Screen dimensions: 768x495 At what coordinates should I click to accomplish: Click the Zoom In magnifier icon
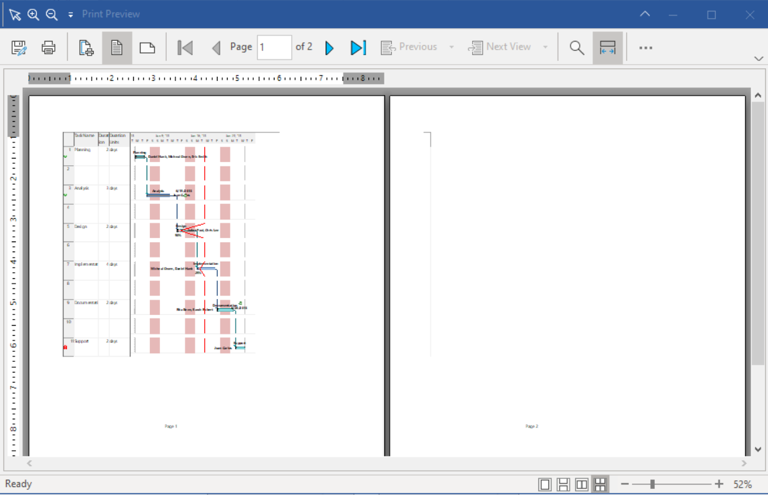pyautogui.click(x=33, y=15)
